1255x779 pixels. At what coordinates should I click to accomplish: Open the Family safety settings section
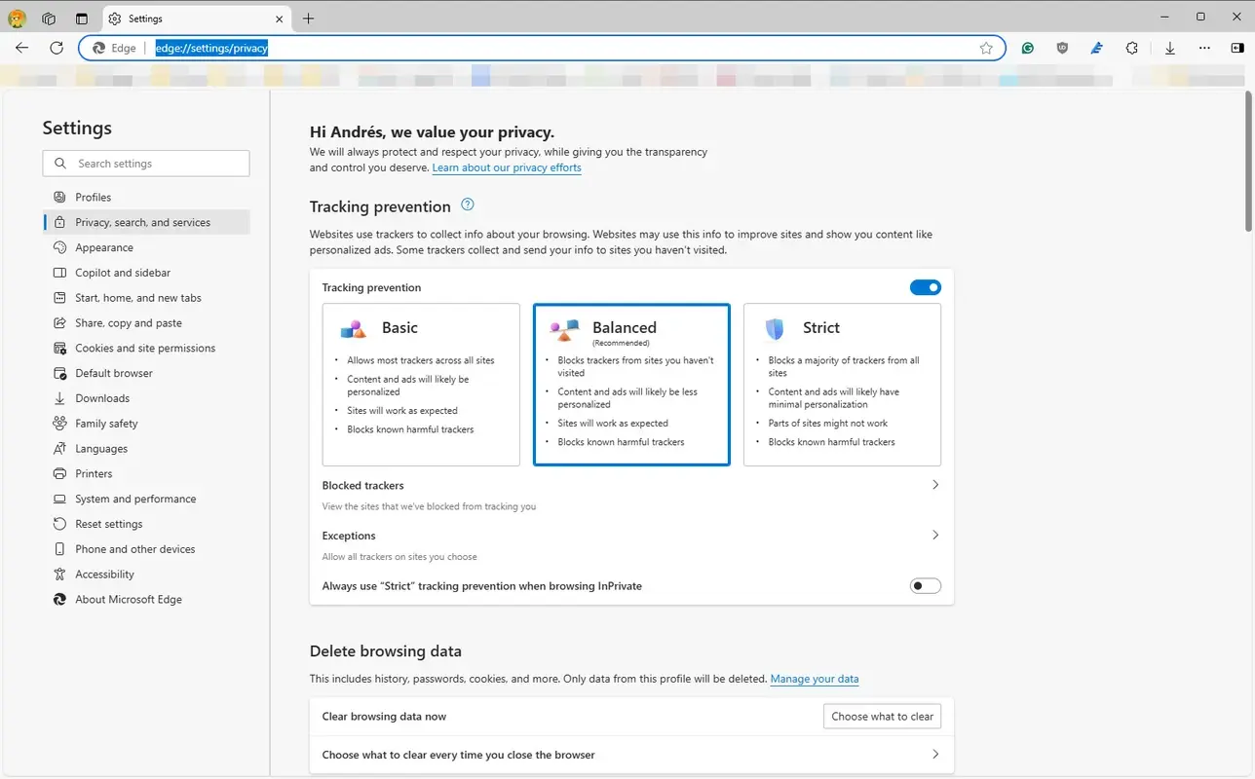(x=105, y=423)
